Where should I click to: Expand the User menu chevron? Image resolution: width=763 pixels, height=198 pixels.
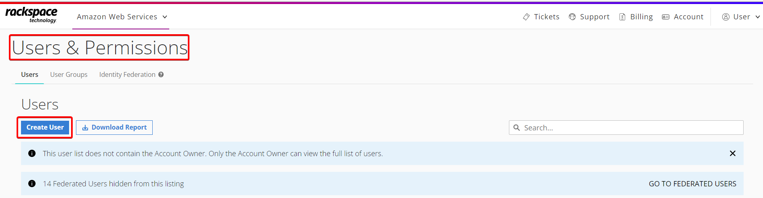758,17
